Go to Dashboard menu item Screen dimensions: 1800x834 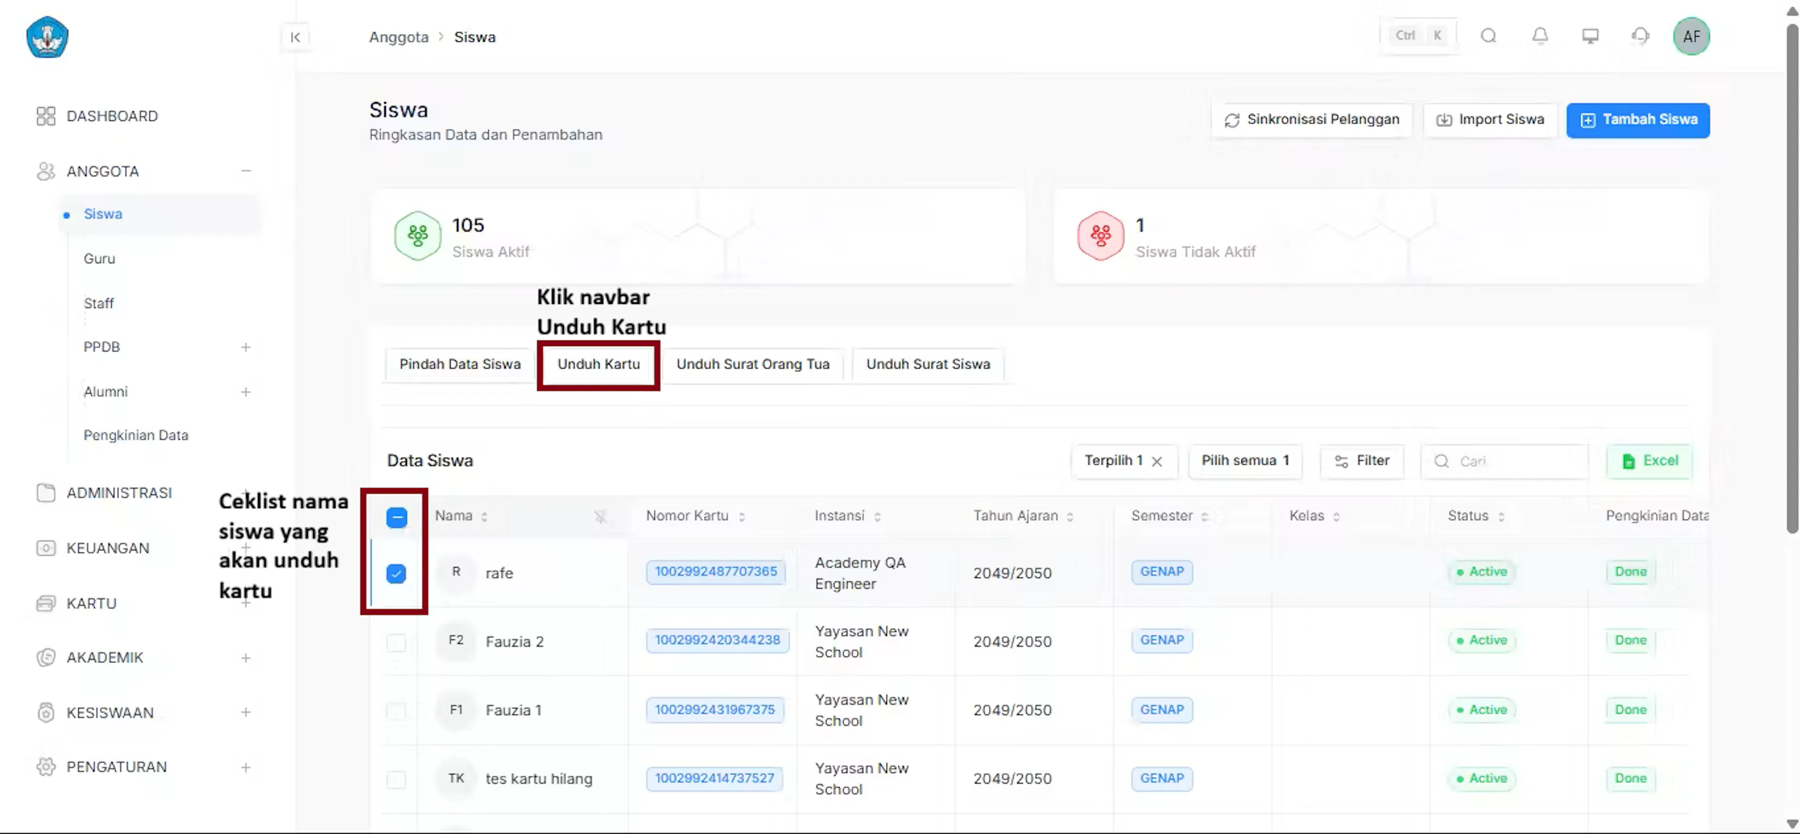click(112, 116)
